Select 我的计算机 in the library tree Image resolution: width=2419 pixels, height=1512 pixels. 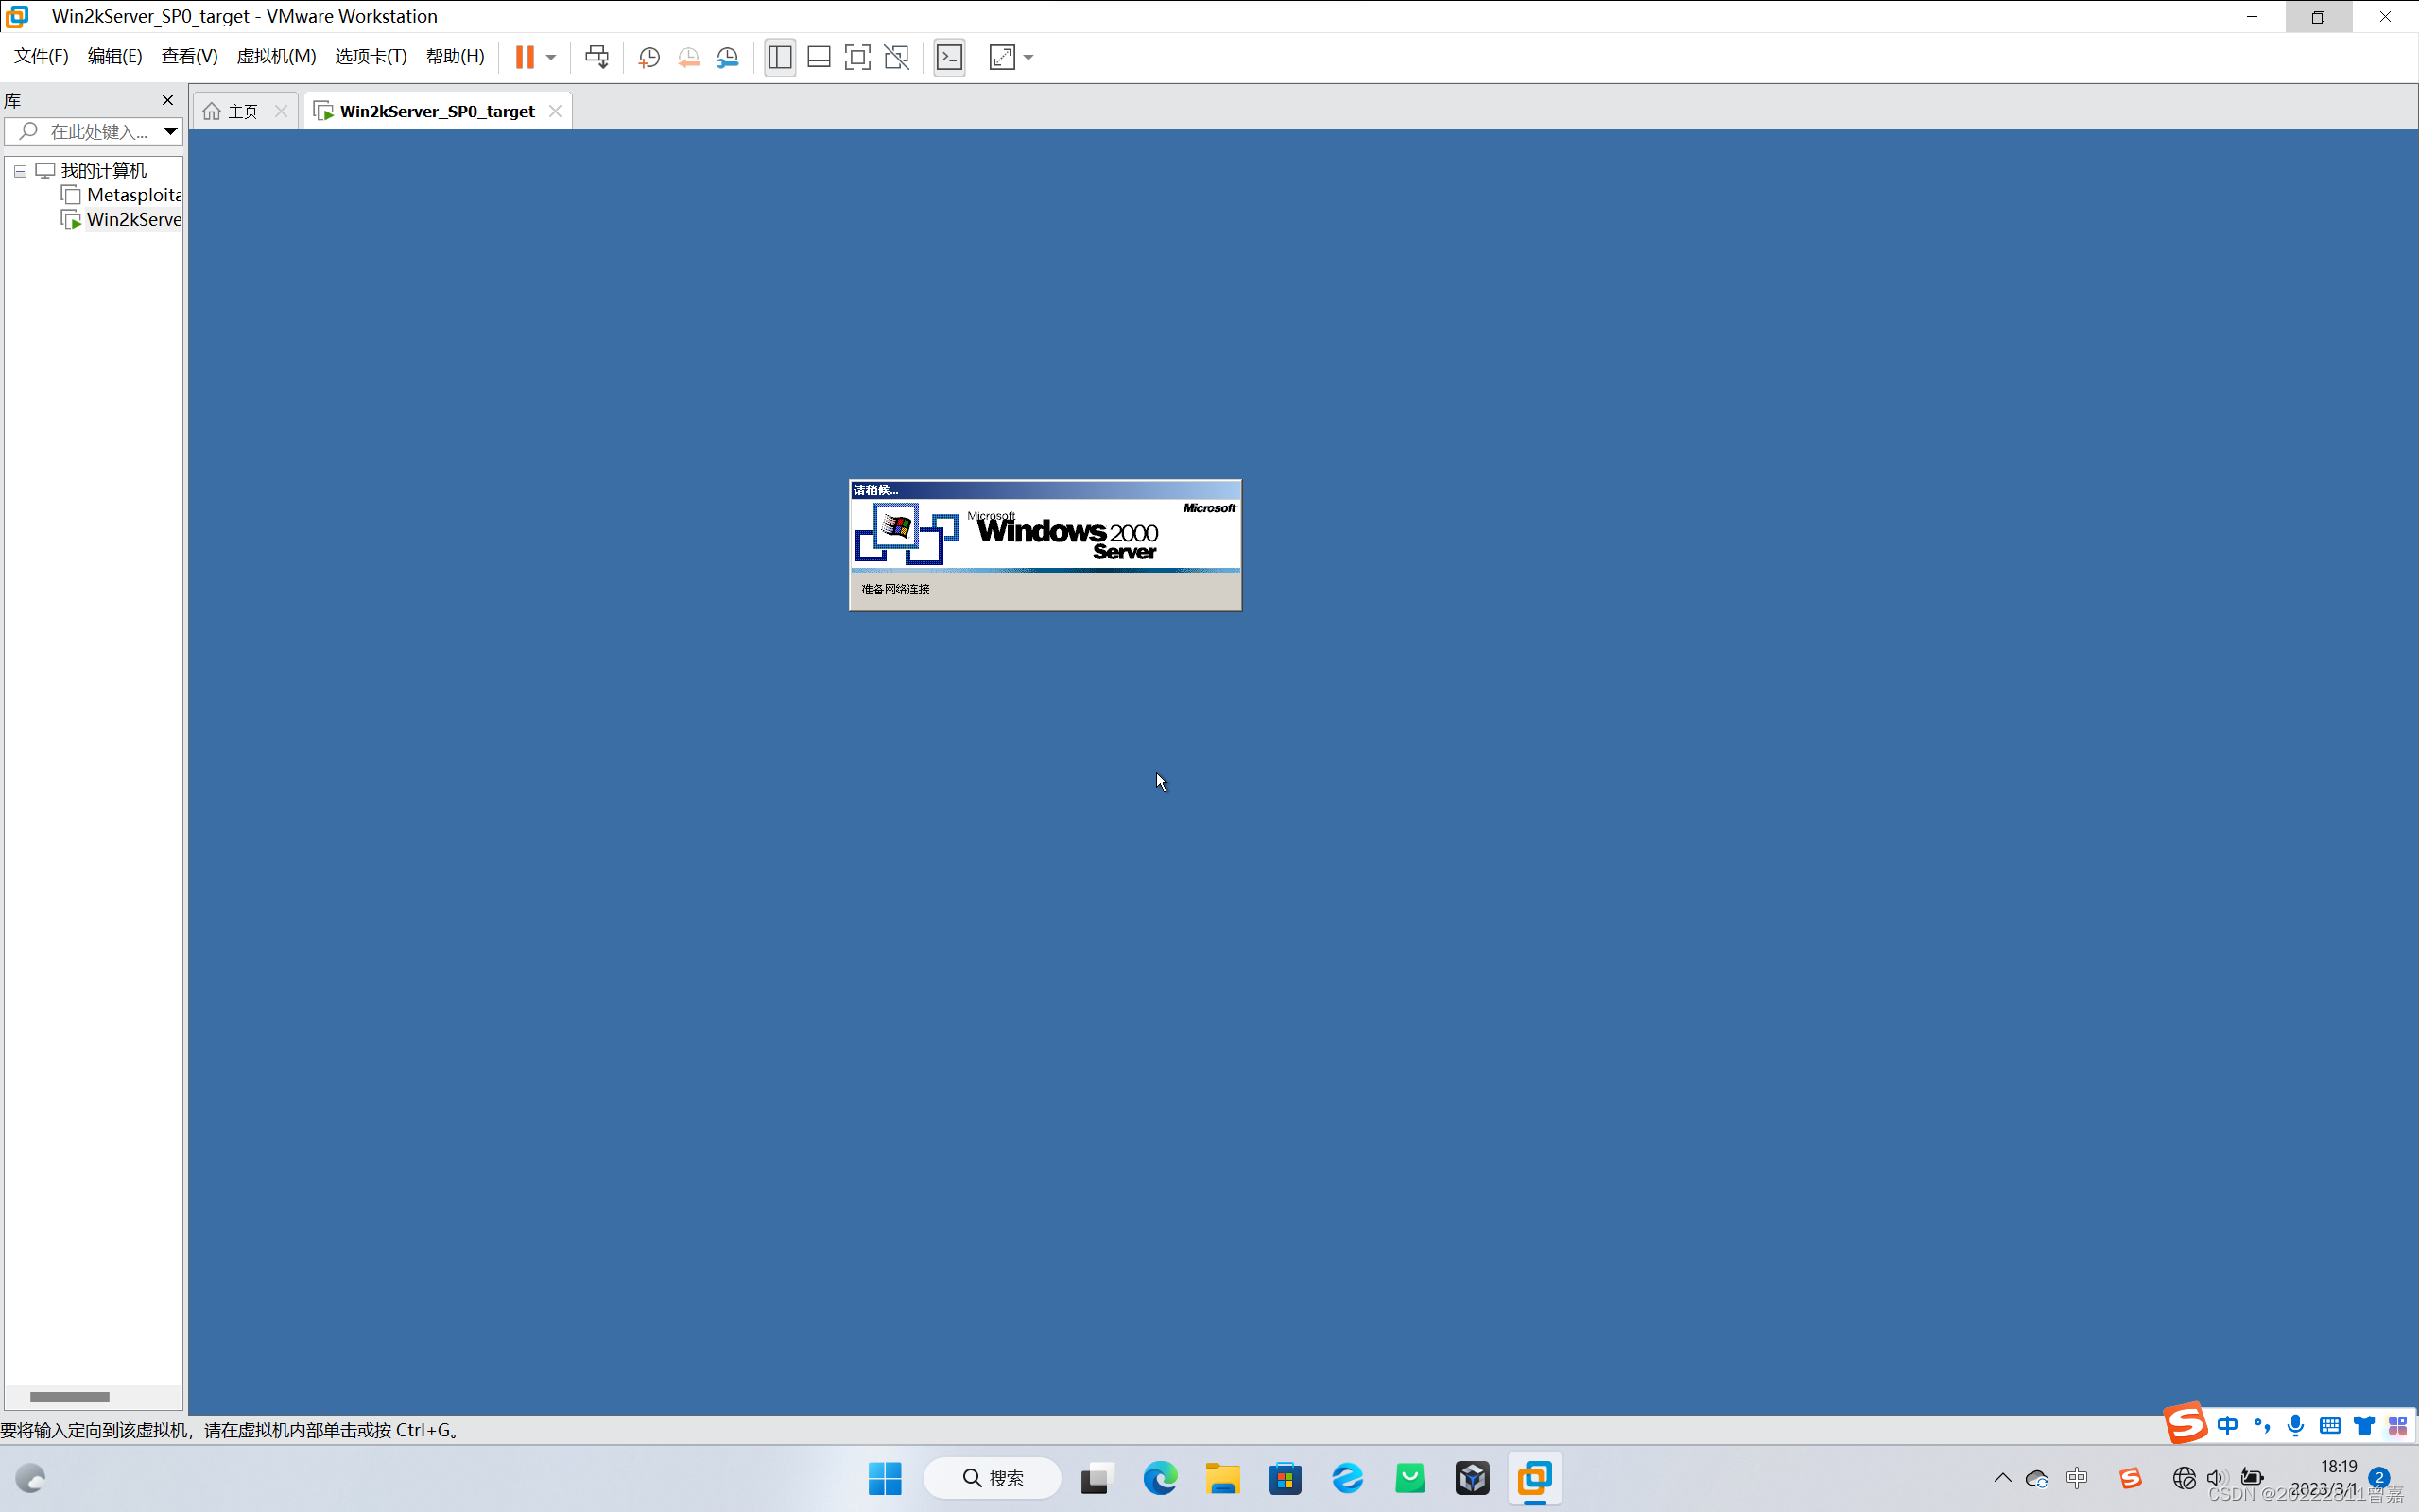pyautogui.click(x=104, y=170)
